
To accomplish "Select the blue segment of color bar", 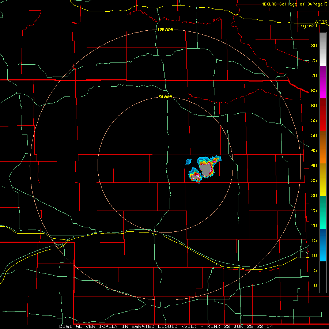I will (x=323, y=245).
